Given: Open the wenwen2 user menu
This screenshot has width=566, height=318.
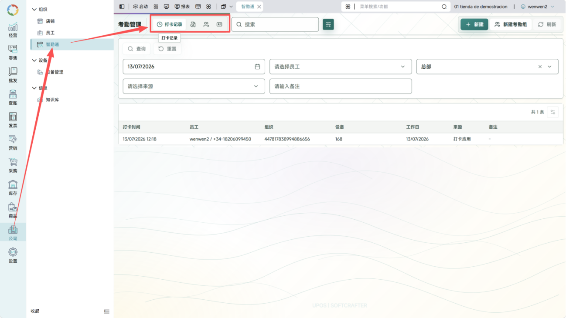Looking at the screenshot, I should [538, 7].
